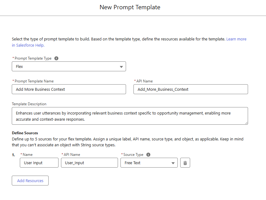Expand the Source Type dropdown showing Free Text
The image size is (266, 200).
[149, 163]
